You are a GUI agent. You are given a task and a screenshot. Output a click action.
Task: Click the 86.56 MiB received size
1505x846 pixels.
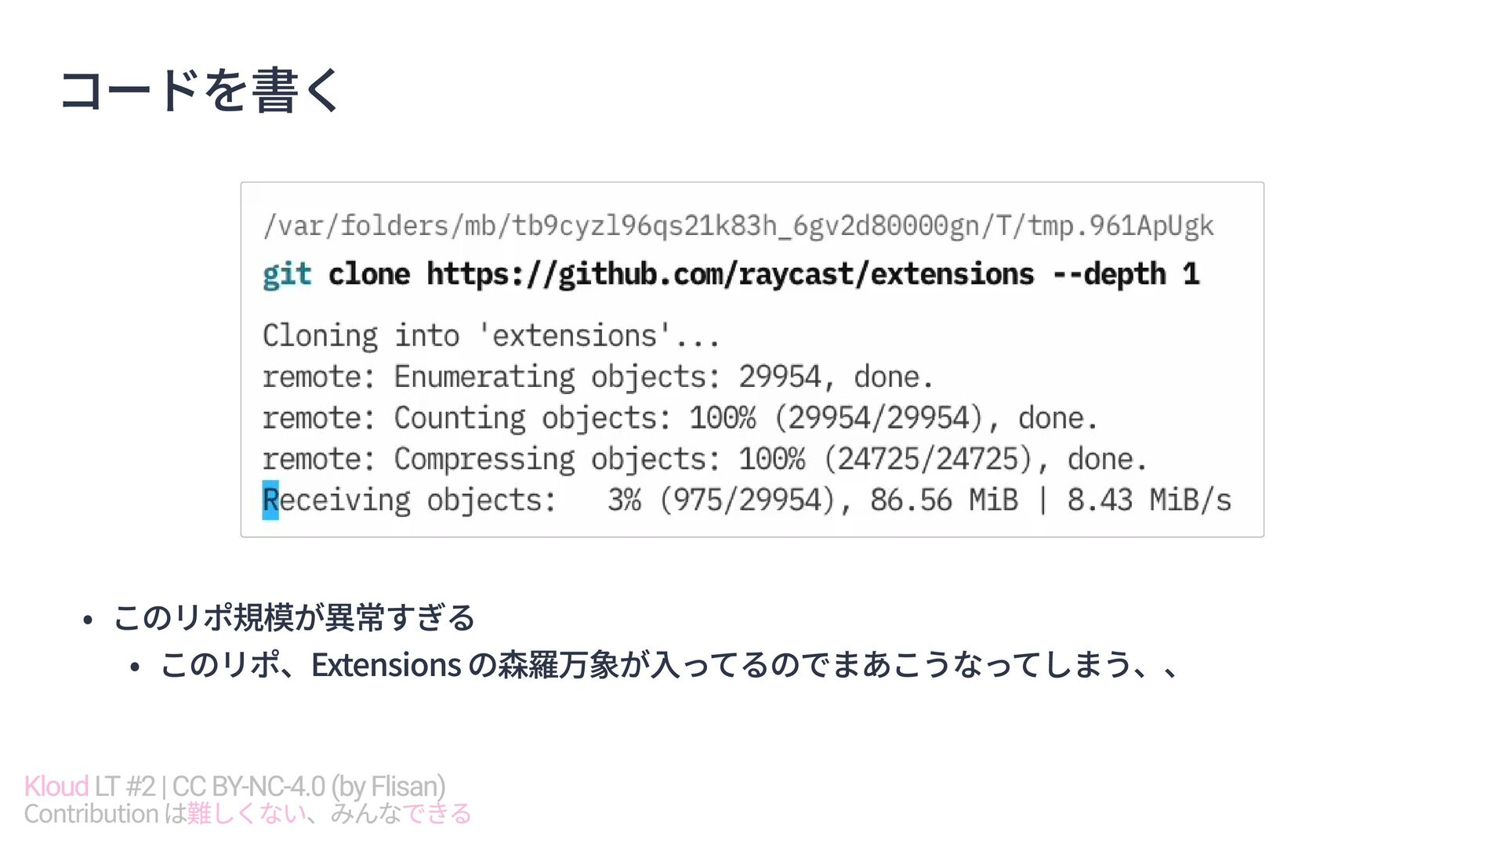(x=944, y=501)
